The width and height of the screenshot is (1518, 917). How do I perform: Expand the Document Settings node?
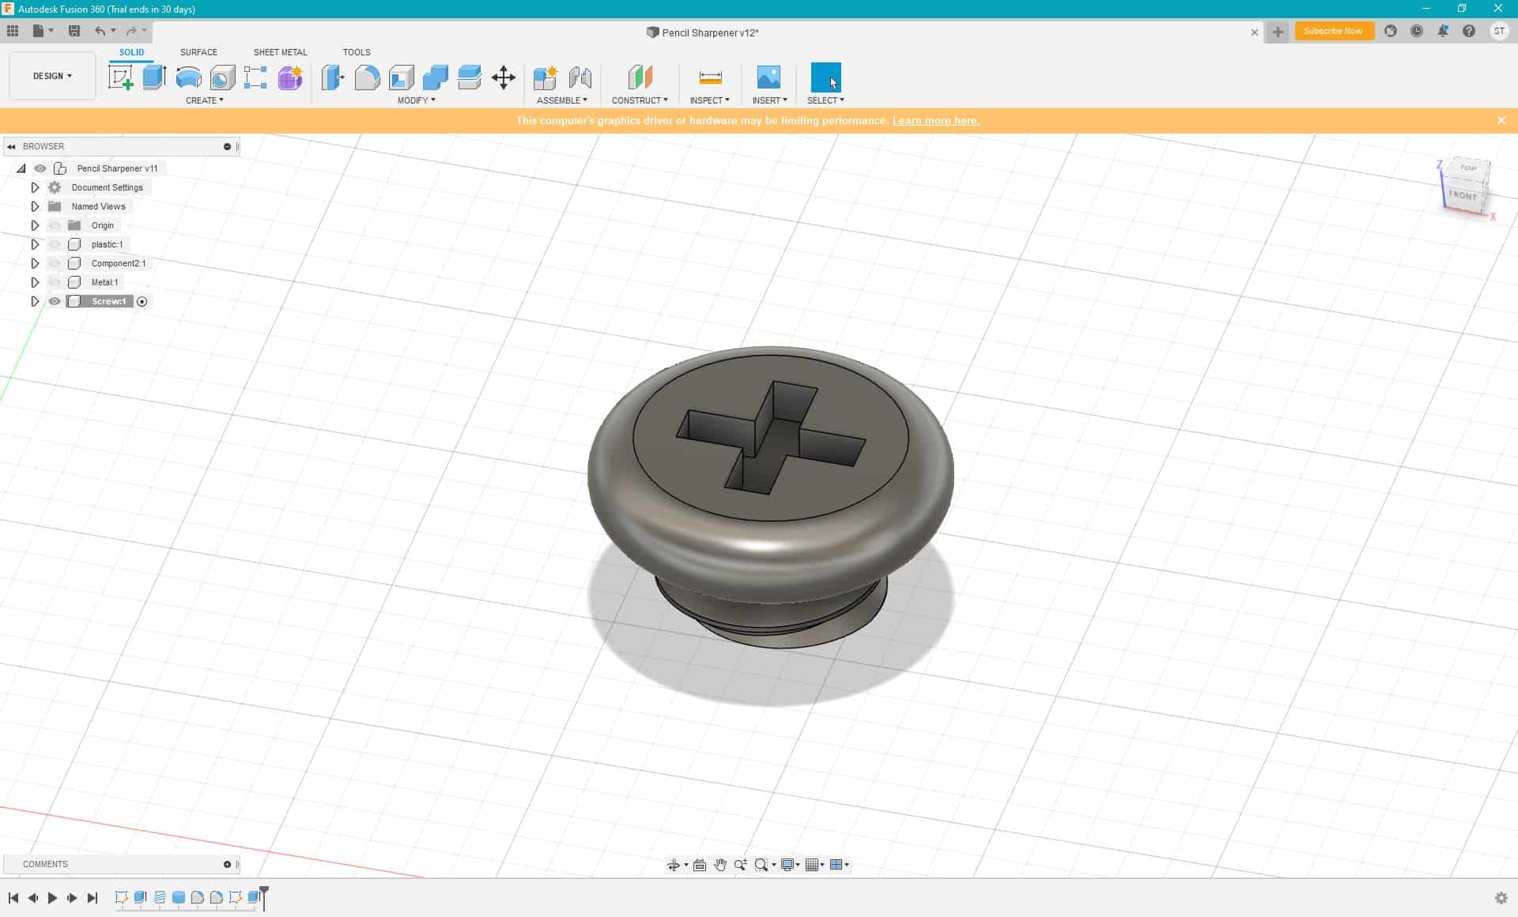[x=35, y=187]
